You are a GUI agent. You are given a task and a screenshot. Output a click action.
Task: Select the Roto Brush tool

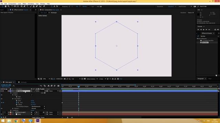[41, 6]
